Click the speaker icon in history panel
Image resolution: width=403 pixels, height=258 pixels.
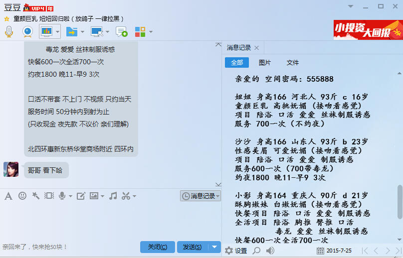click(x=270, y=251)
